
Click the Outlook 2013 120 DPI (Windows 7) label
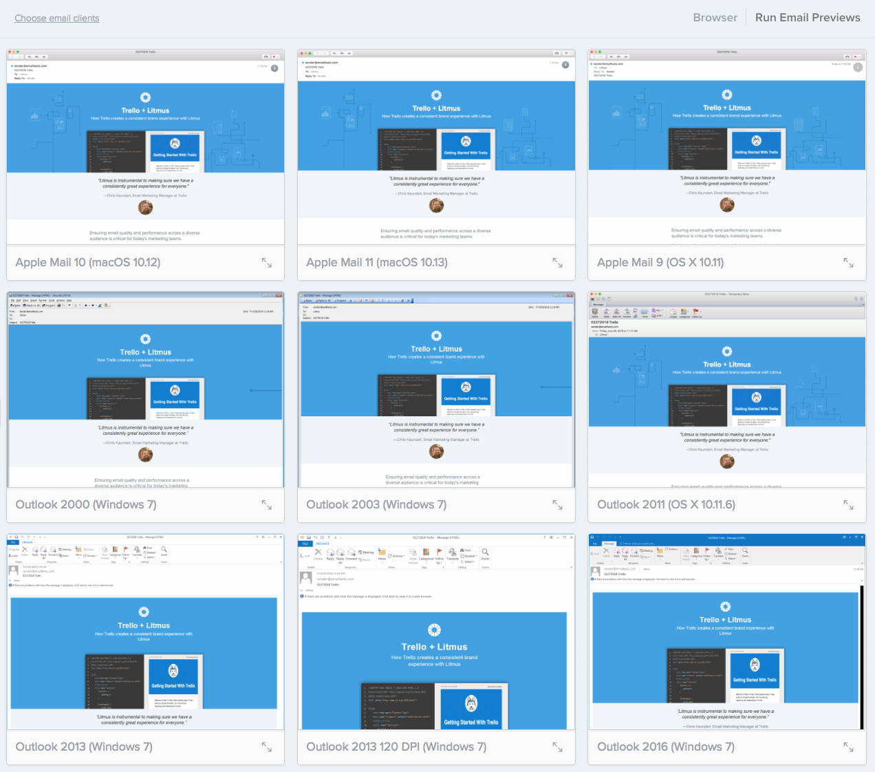coord(396,747)
